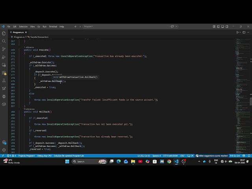The image size is (252, 189).
Task: Open Microsoft Edge from the taskbar
Action: [119, 161]
